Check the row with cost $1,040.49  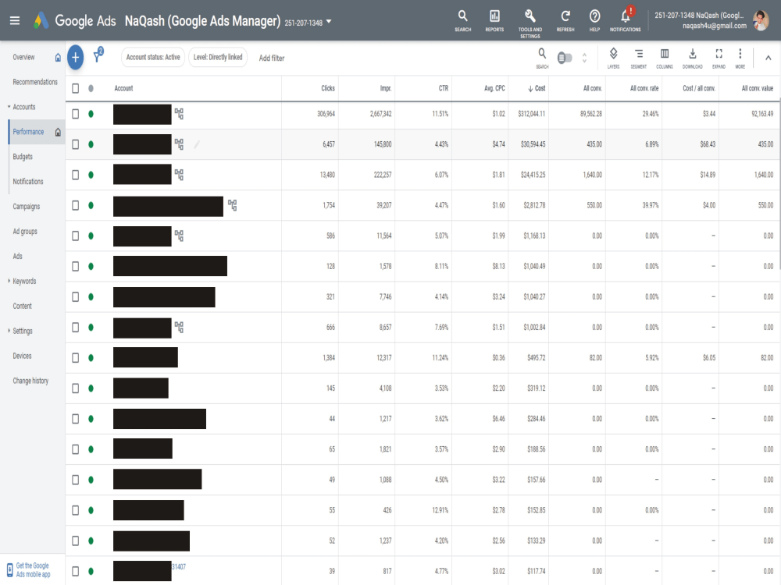point(75,266)
